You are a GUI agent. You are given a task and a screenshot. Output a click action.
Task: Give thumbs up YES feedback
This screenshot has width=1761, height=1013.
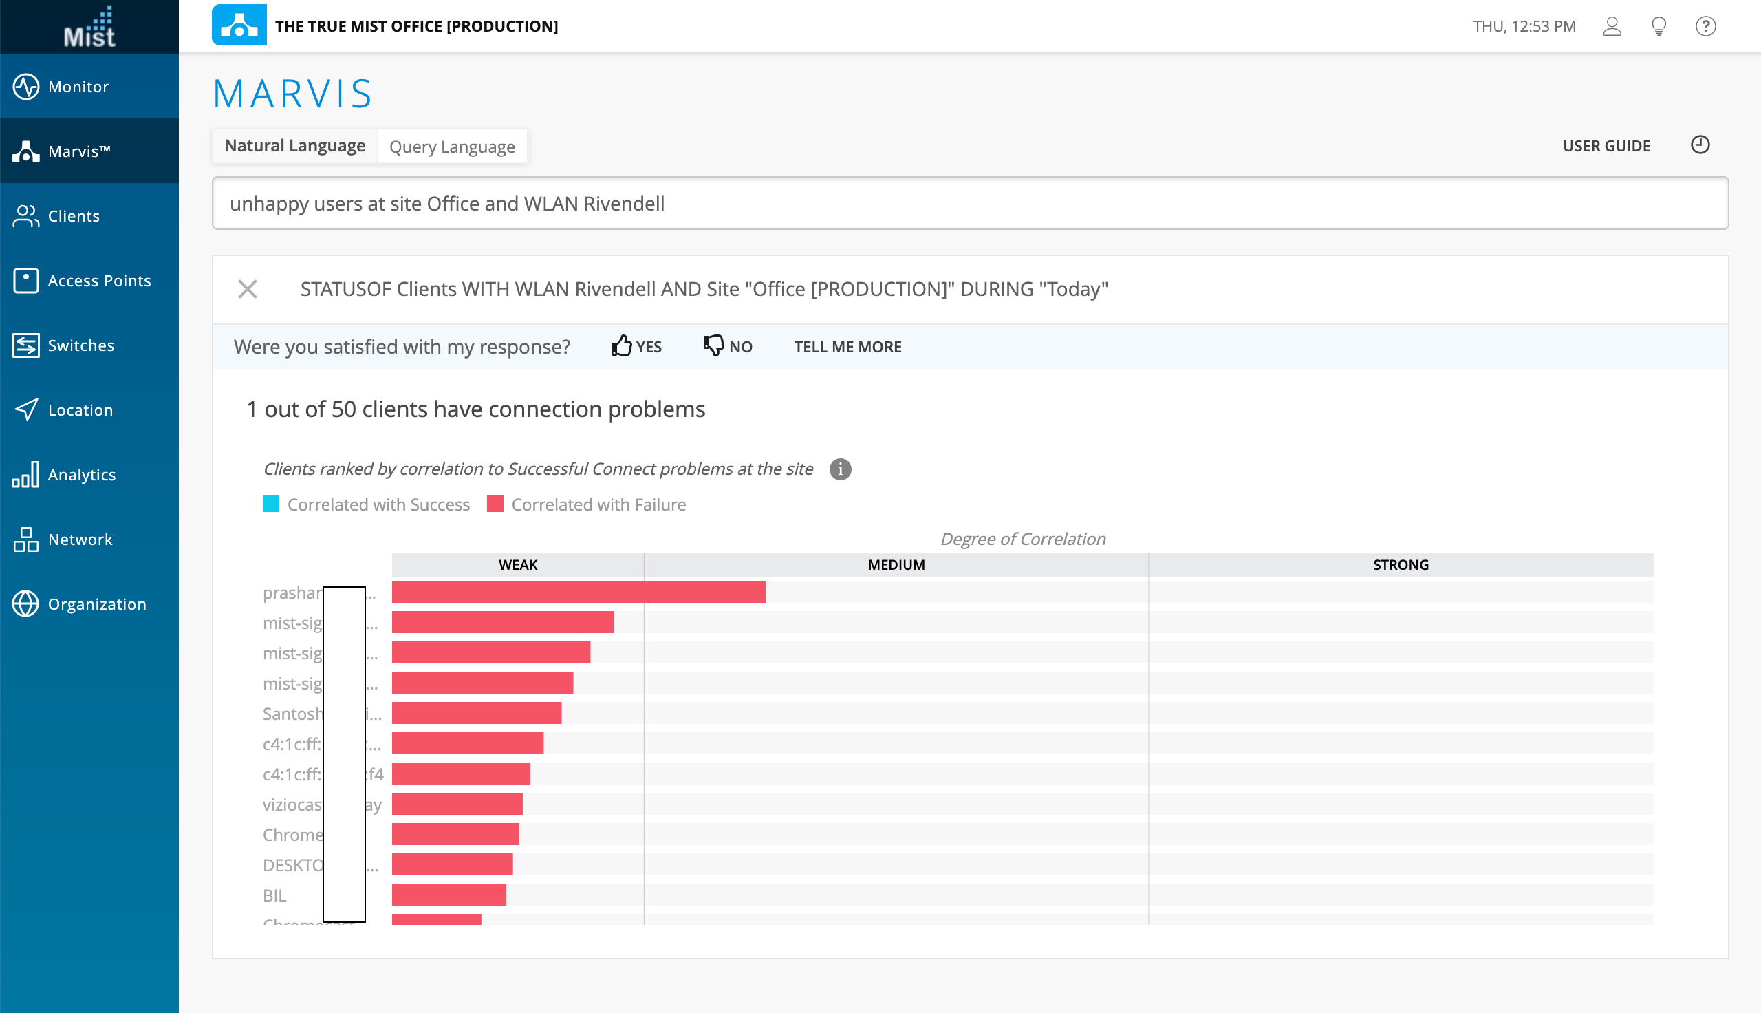click(x=636, y=346)
